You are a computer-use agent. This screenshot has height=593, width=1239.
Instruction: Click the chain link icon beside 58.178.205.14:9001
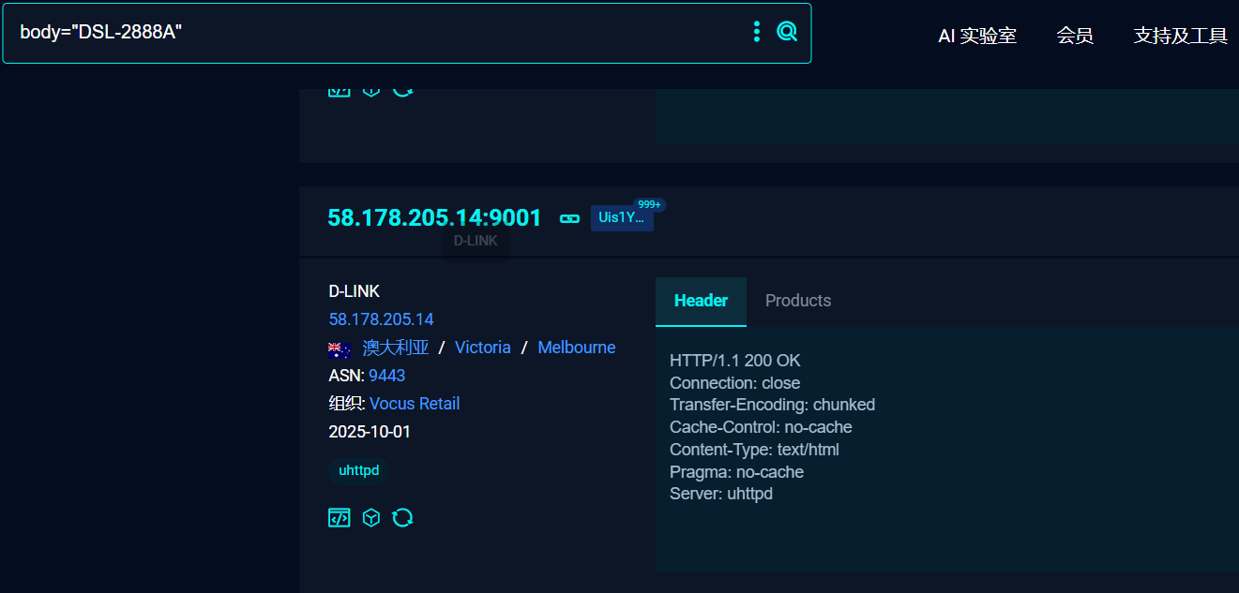(x=569, y=218)
